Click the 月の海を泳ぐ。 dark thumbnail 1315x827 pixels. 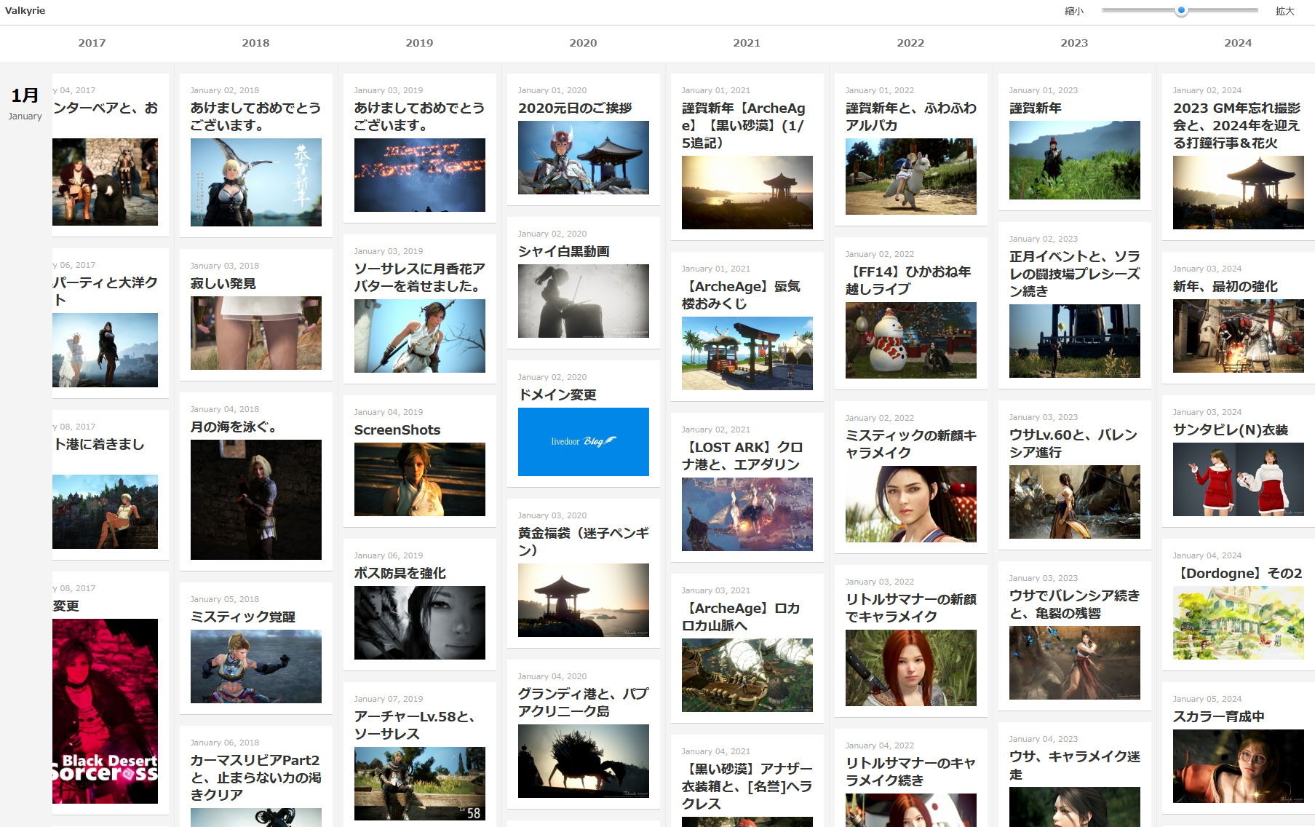click(256, 499)
